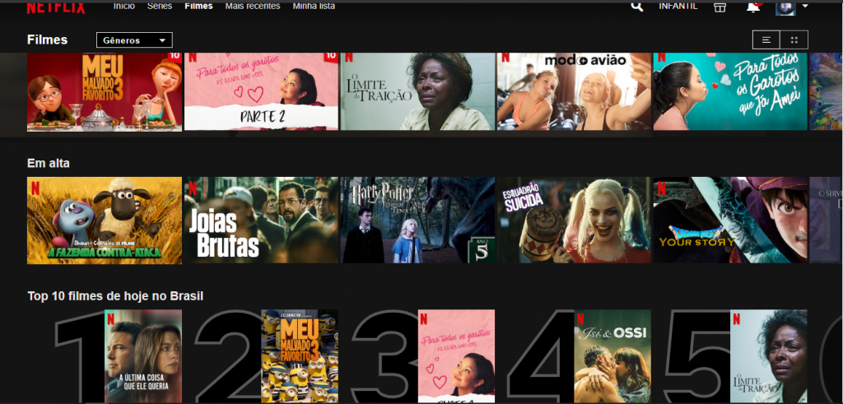The image size is (843, 404).
Task: Open the Dragon Quest Your Story card
Action: coord(730,221)
